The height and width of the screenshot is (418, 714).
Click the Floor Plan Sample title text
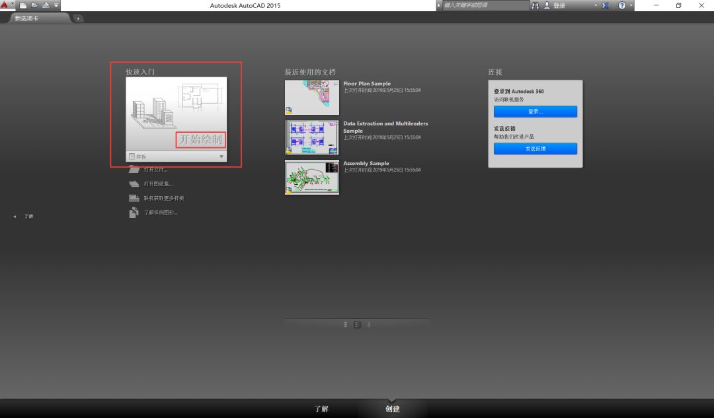tap(367, 84)
